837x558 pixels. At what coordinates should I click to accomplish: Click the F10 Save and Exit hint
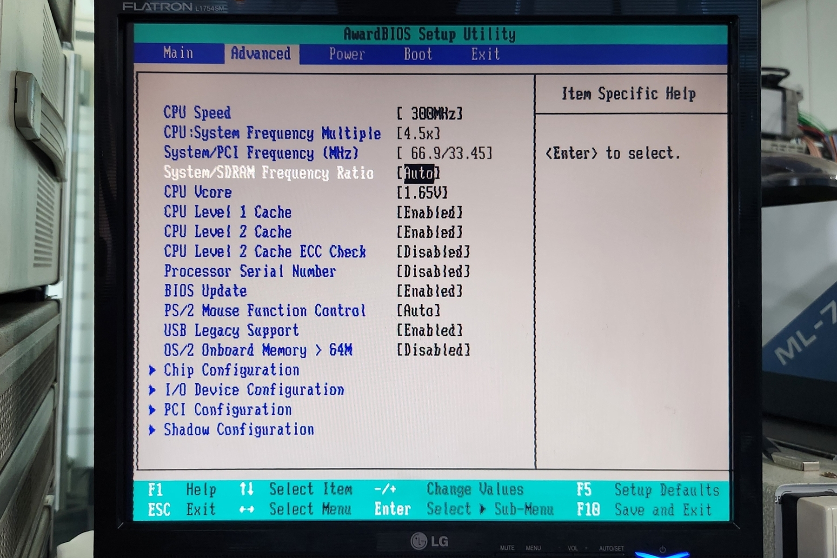pyautogui.click(x=644, y=510)
